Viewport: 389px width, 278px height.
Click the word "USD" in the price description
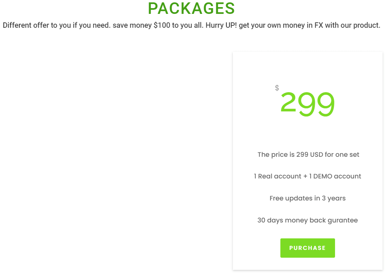[316, 154]
